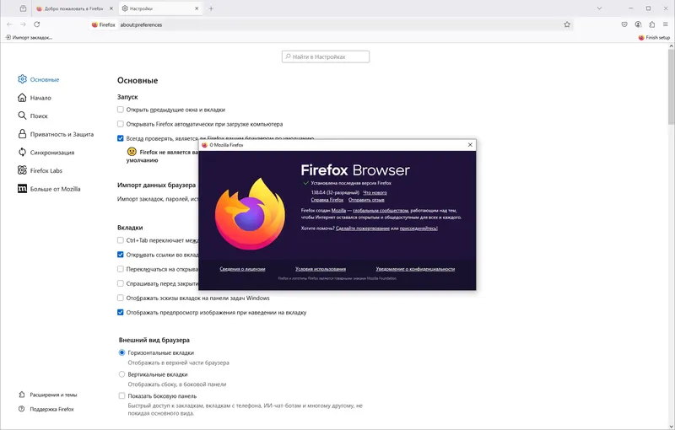Close the О Mozilla Firefox dialog

coord(470,145)
